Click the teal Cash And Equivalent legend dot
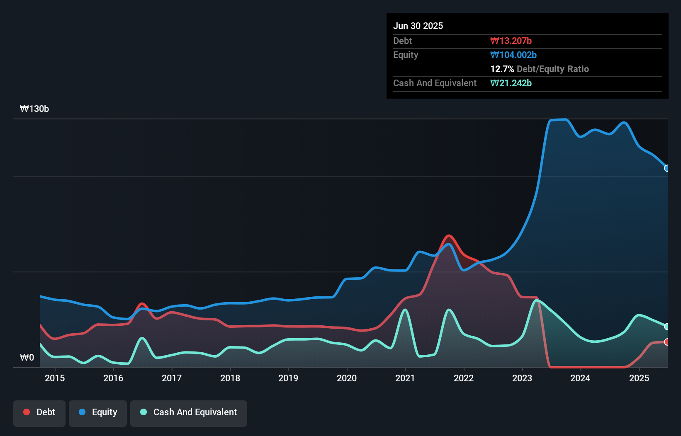The width and height of the screenshot is (681, 436). (x=143, y=412)
